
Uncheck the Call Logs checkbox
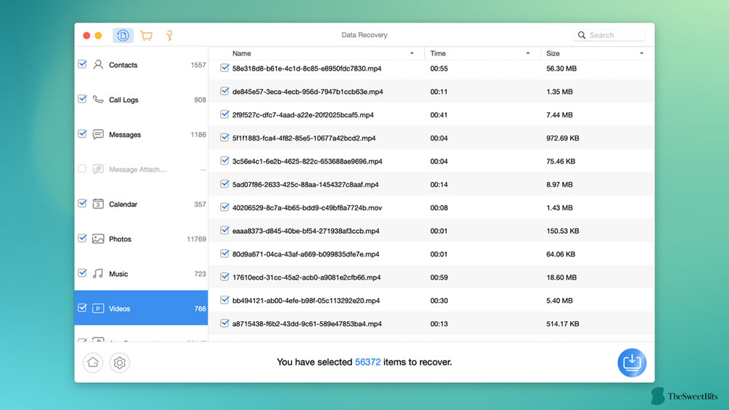coord(82,99)
